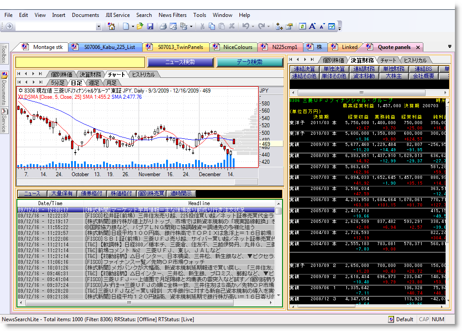Expand the Undo history dropdown arrow
This screenshot has height=331, width=462.
tap(253, 27)
